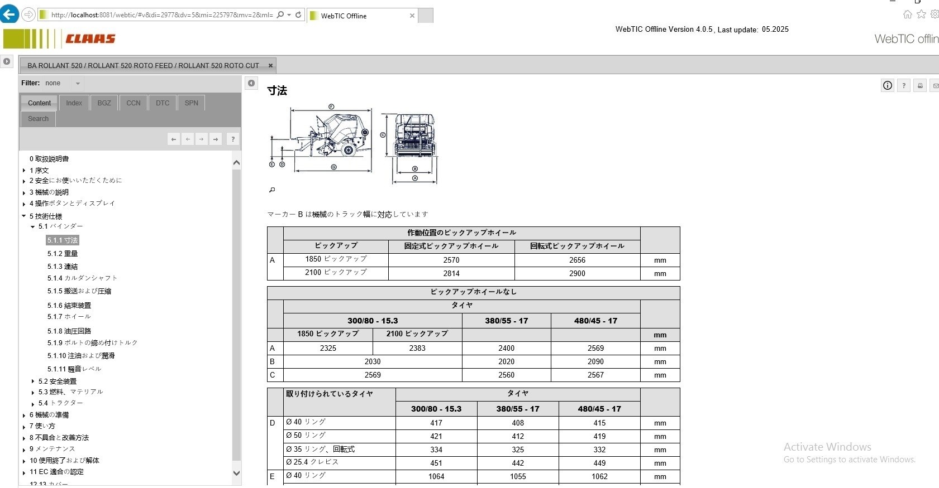Expand tree node 1 序文
The image size is (939, 488).
point(24,171)
